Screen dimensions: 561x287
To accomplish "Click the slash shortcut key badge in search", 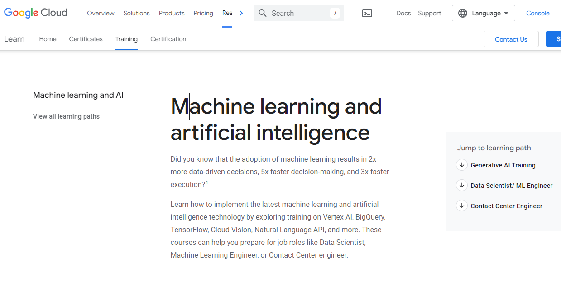I will point(335,13).
